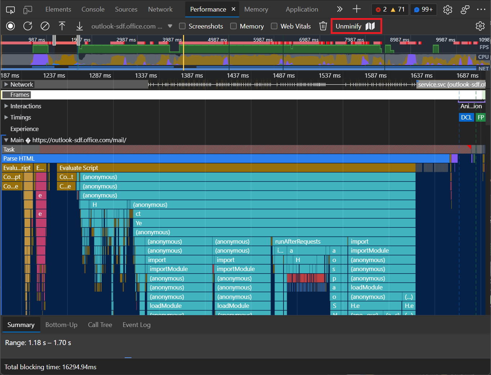Viewport: 491px width, 375px height.
Task: Click the reload-and-record profile icon
Action: coord(27,26)
